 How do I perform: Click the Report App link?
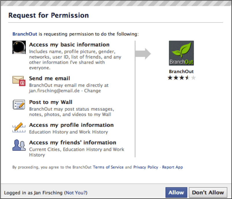(x=172, y=167)
